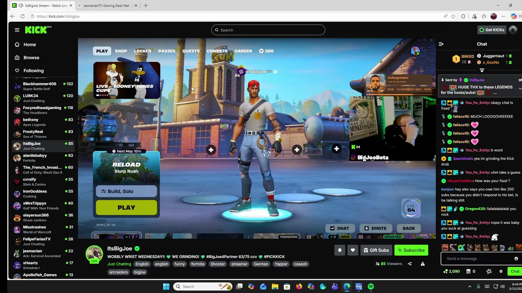Screen dimensions: 522x293
Task: Click the Saschinski username in chat
Action: 463,159
